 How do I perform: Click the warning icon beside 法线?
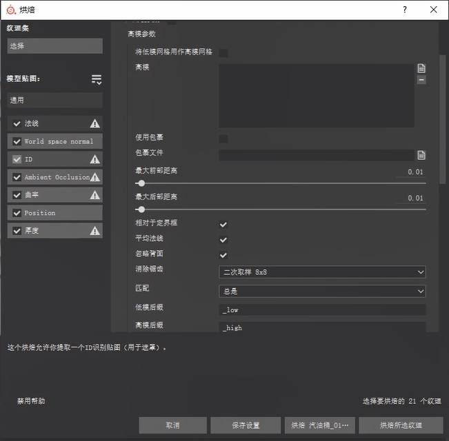point(94,124)
